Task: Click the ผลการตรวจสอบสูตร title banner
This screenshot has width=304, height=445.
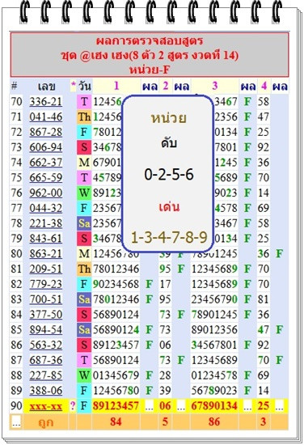Action: [150, 54]
